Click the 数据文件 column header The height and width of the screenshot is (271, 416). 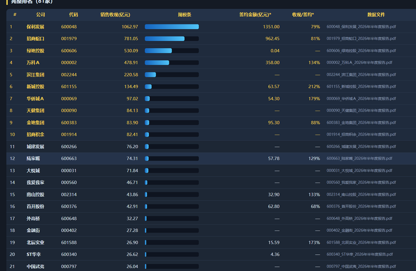point(376,15)
